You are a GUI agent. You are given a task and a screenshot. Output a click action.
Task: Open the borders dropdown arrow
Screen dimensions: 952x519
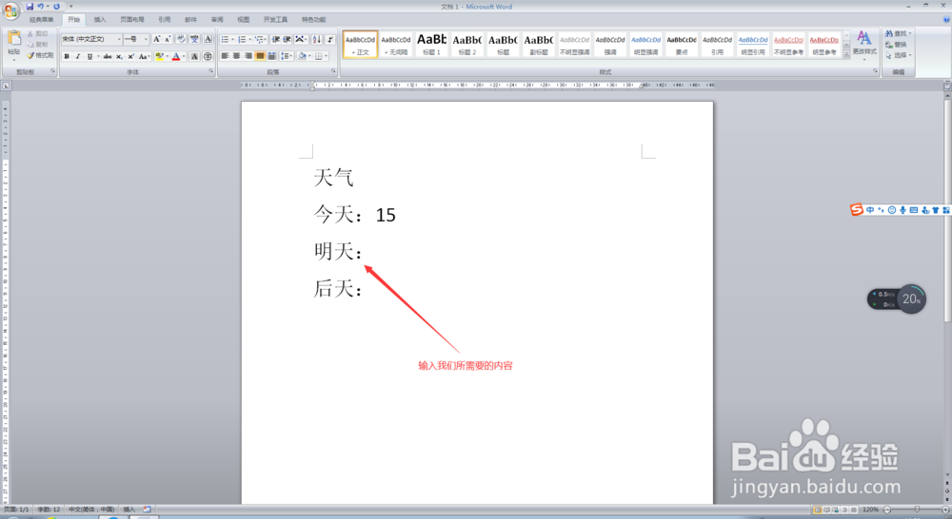point(326,56)
